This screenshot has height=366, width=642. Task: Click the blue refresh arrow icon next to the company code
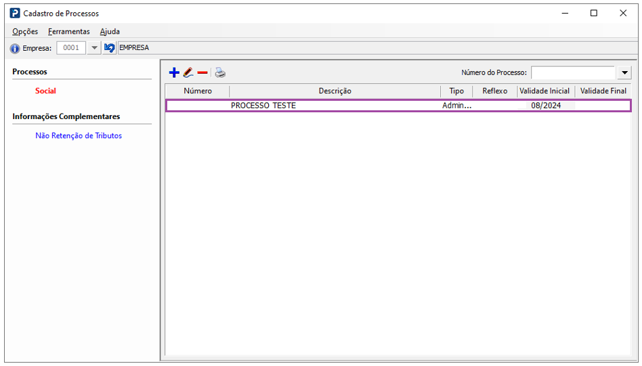coord(109,48)
